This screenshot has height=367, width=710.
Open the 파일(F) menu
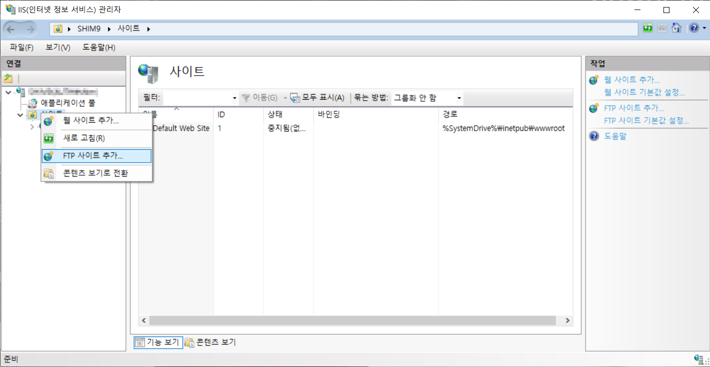(22, 48)
